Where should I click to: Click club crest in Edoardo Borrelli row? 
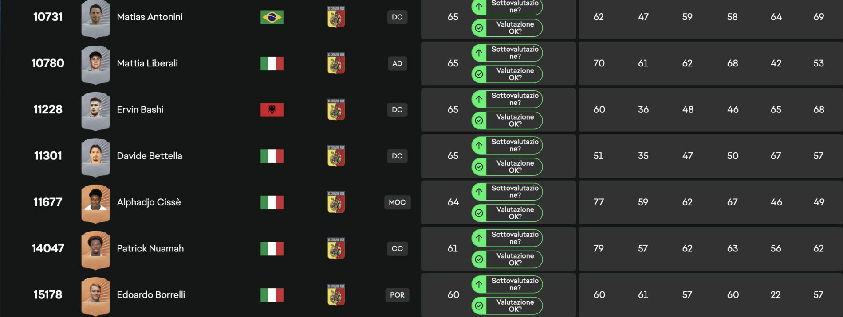coord(336,295)
